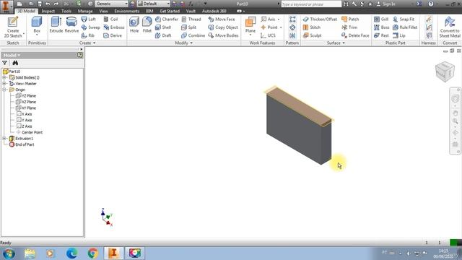Open the Modify panel dropdown
Screen dimensions: 462x260
click(183, 43)
